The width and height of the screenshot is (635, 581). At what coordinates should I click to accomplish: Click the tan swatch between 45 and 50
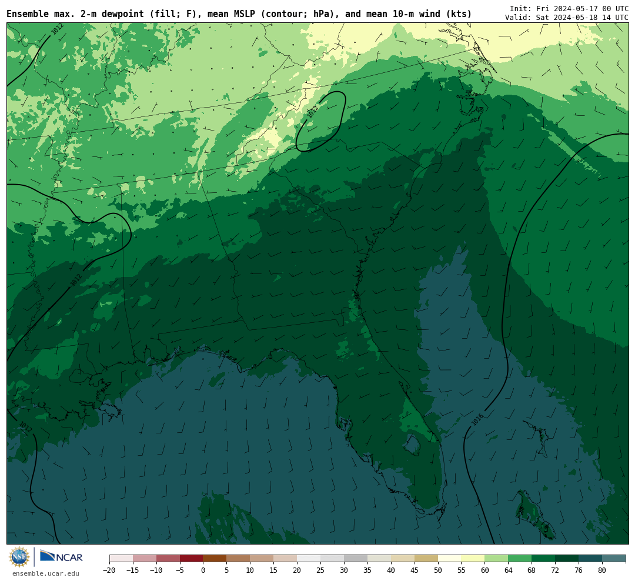(x=426, y=559)
